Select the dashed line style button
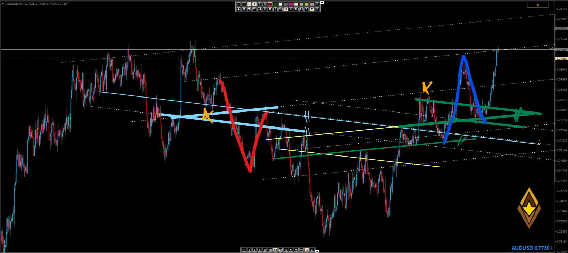Screen dimensions: 568x253 (x=244, y=4)
